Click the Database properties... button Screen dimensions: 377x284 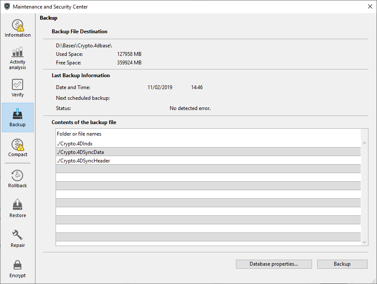(274, 264)
